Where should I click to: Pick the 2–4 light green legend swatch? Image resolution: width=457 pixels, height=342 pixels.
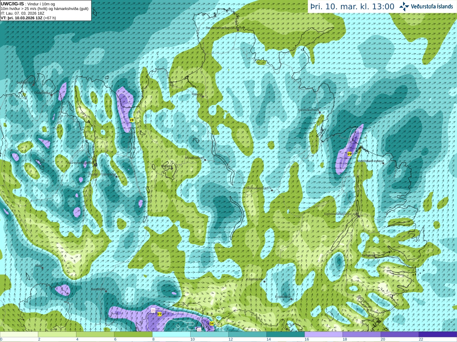(57, 335)
